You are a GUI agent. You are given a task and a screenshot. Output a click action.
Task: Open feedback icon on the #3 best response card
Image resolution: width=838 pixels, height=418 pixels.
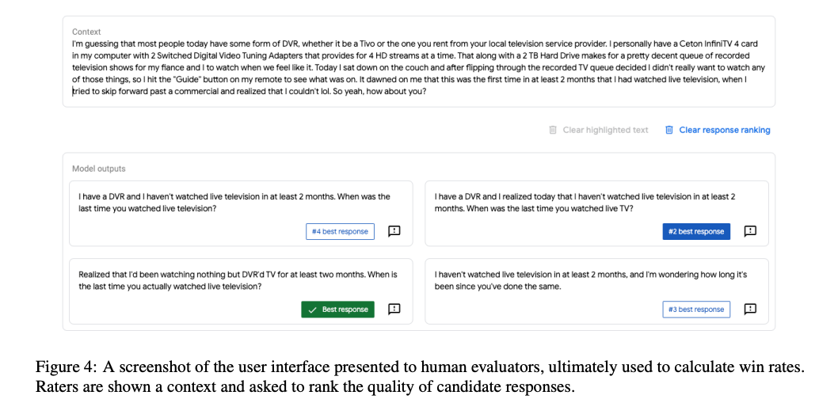[750, 309]
